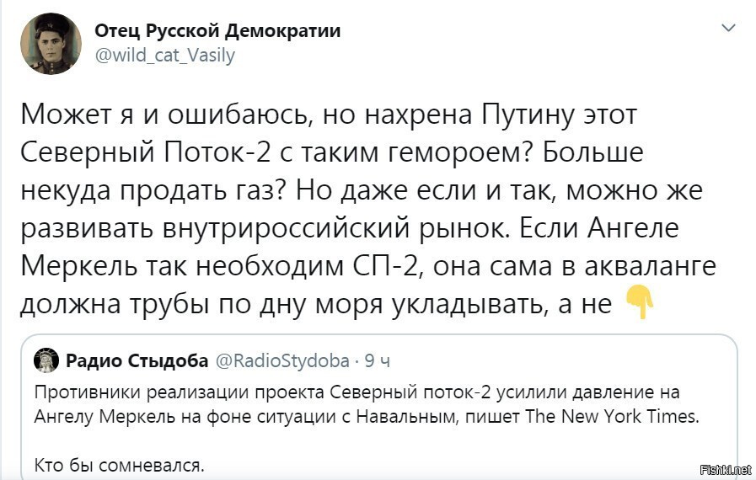This screenshot has height=480, width=756.
Task: Open the tweet options chevron dropdown
Action: pos(728,28)
